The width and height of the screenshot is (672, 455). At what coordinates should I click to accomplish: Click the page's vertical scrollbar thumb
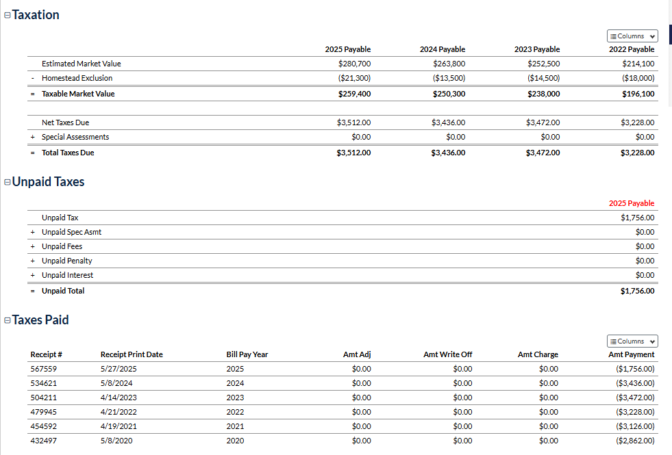pos(670,34)
